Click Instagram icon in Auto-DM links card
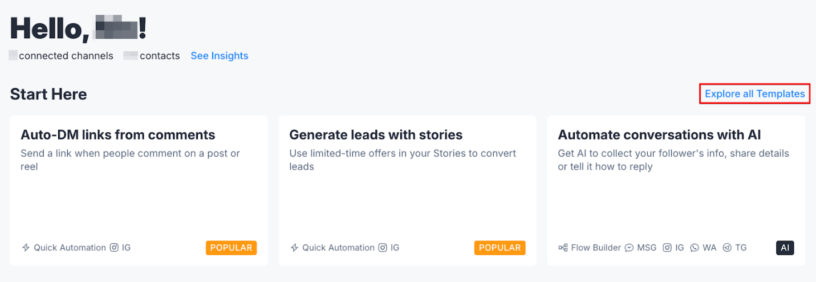816x282 pixels. tap(114, 248)
